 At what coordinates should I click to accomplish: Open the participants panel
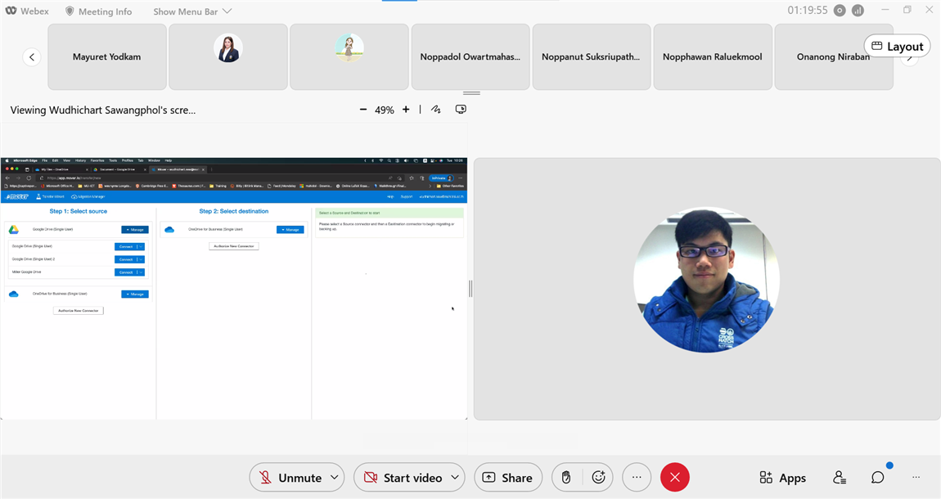click(x=839, y=478)
